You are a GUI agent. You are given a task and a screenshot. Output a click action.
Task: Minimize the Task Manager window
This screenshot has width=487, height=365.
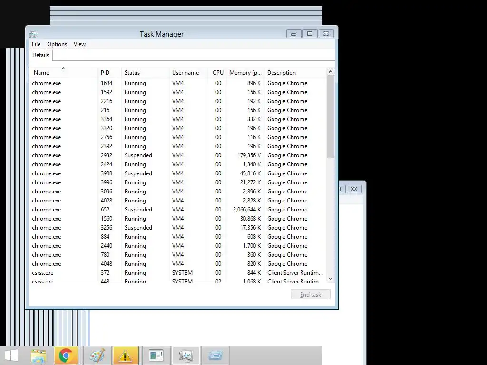pyautogui.click(x=294, y=34)
